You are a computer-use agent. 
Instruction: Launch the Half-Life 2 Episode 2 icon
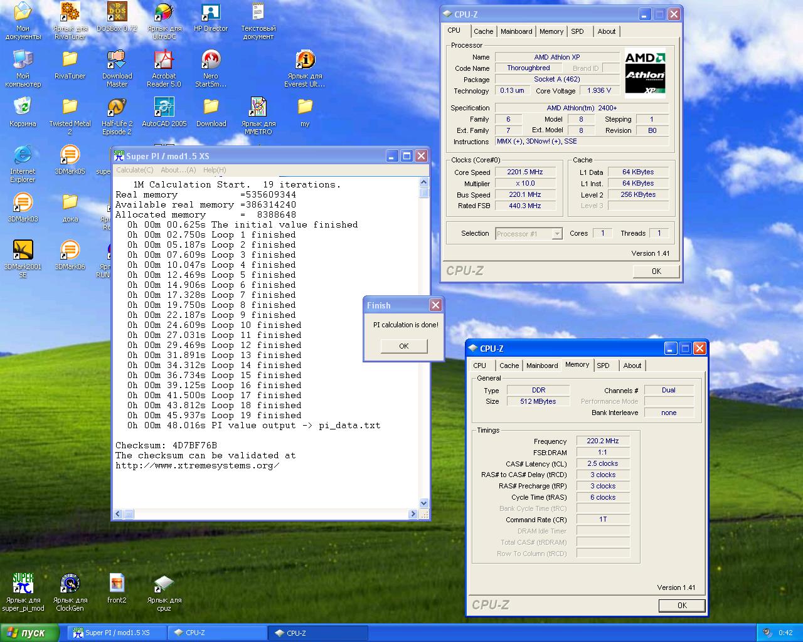pyautogui.click(x=117, y=107)
